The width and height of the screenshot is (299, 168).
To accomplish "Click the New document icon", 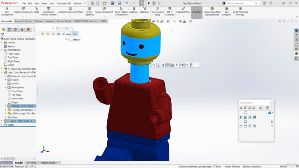I will (98, 3).
